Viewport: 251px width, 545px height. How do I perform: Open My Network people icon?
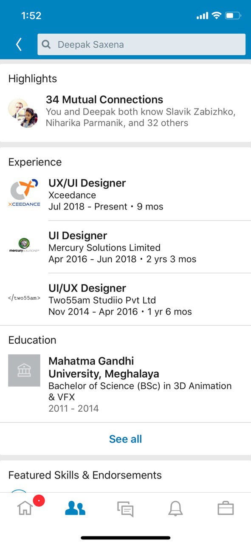tap(75, 508)
